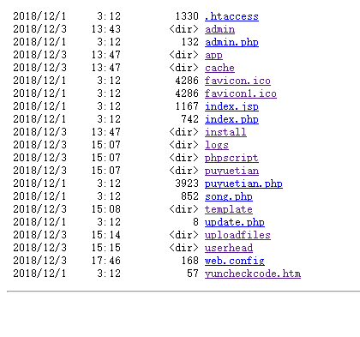Open the admin.php file link
Image resolution: width=360 pixels, height=337 pixels.
231,42
